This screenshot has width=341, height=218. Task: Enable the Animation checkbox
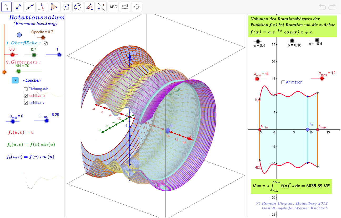pos(283,82)
